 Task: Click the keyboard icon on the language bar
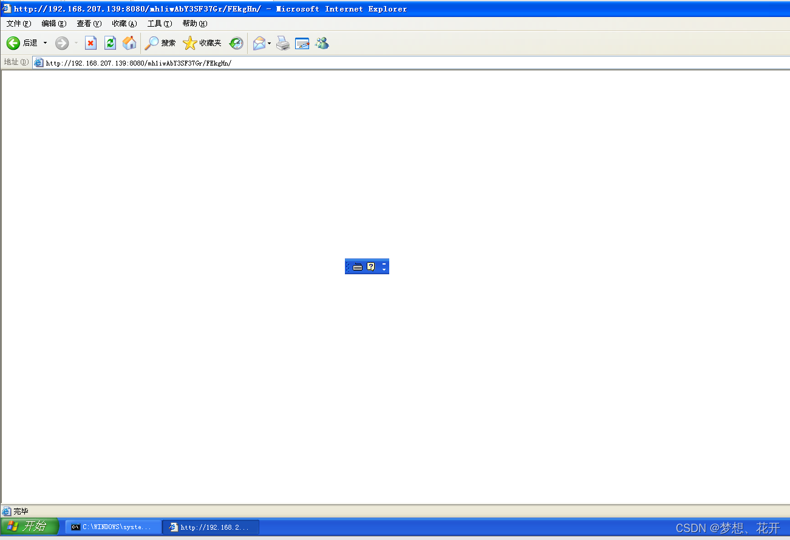coord(358,266)
